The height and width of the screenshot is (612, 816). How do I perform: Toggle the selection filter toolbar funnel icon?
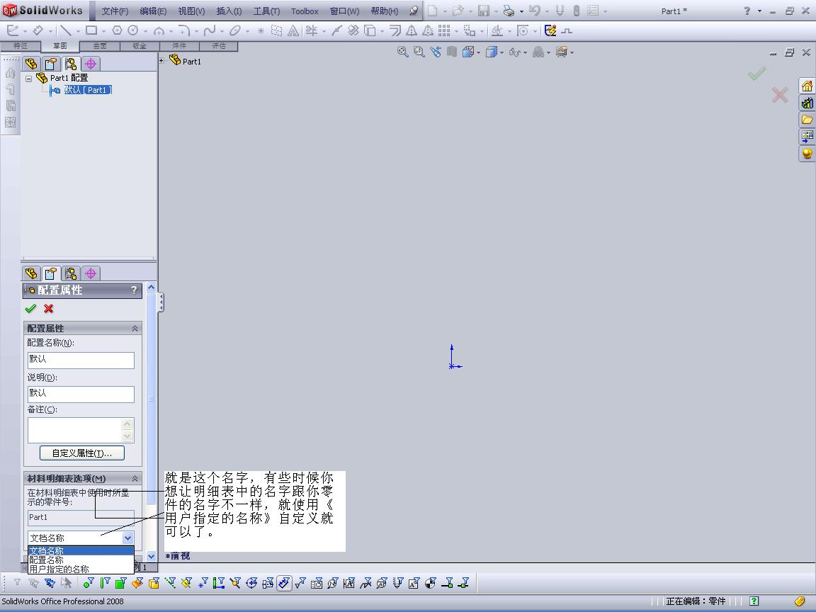pyautogui.click(x=18, y=583)
